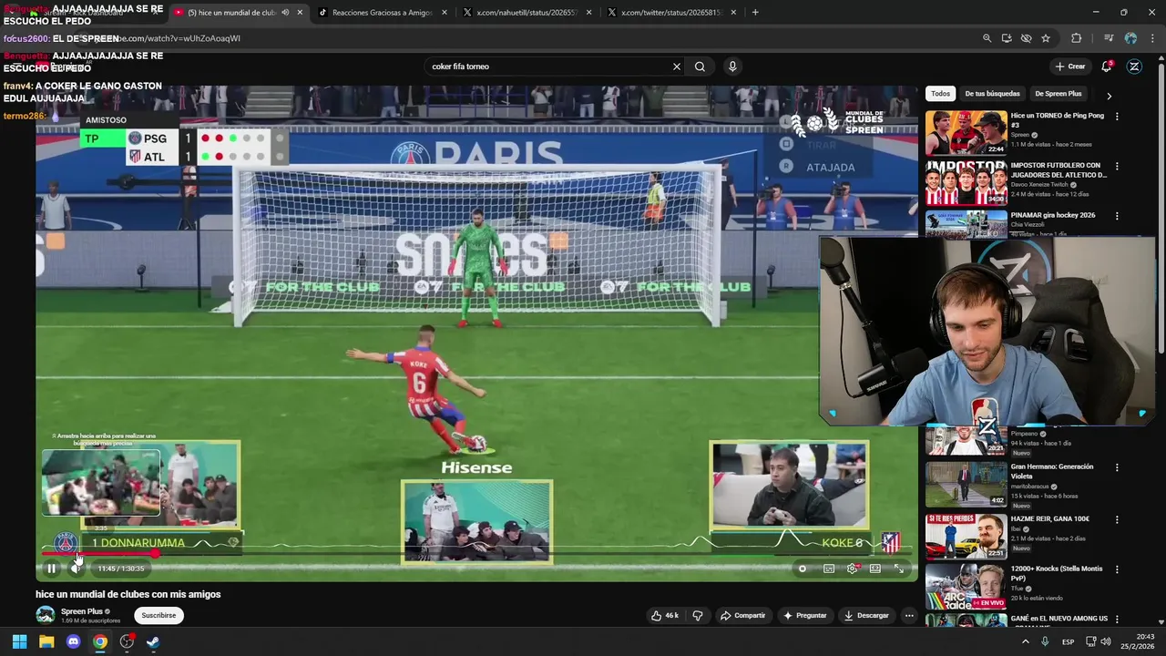Click the ESP language indicator

click(1068, 641)
